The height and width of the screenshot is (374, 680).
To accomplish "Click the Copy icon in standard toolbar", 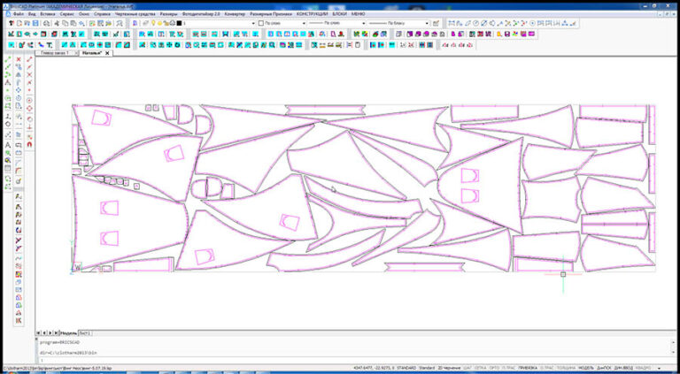I will coord(65,23).
